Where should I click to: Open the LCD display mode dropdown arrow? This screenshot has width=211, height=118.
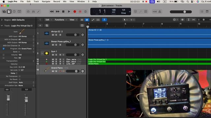pos(130,12)
